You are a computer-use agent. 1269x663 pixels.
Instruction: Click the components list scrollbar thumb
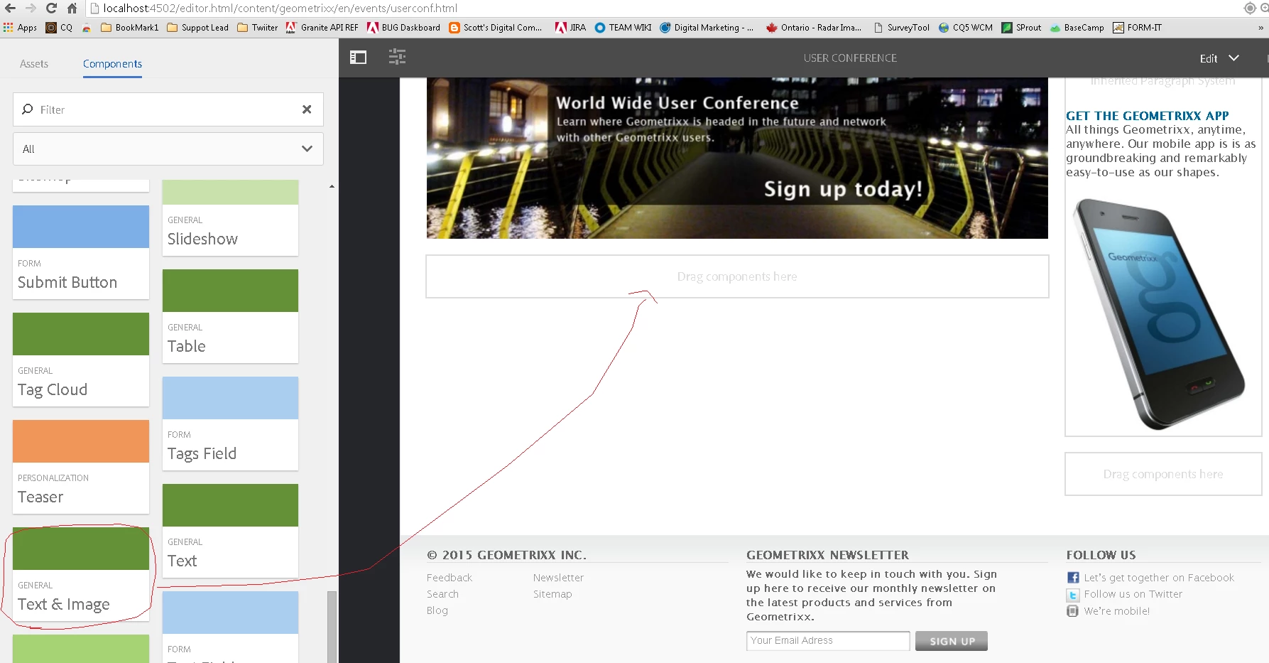(x=332, y=627)
